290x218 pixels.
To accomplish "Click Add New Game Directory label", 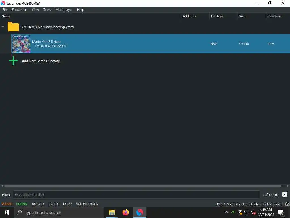I will [41, 61].
